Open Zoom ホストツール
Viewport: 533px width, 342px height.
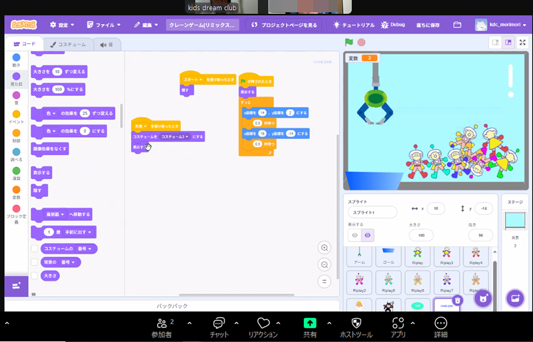[356, 328]
